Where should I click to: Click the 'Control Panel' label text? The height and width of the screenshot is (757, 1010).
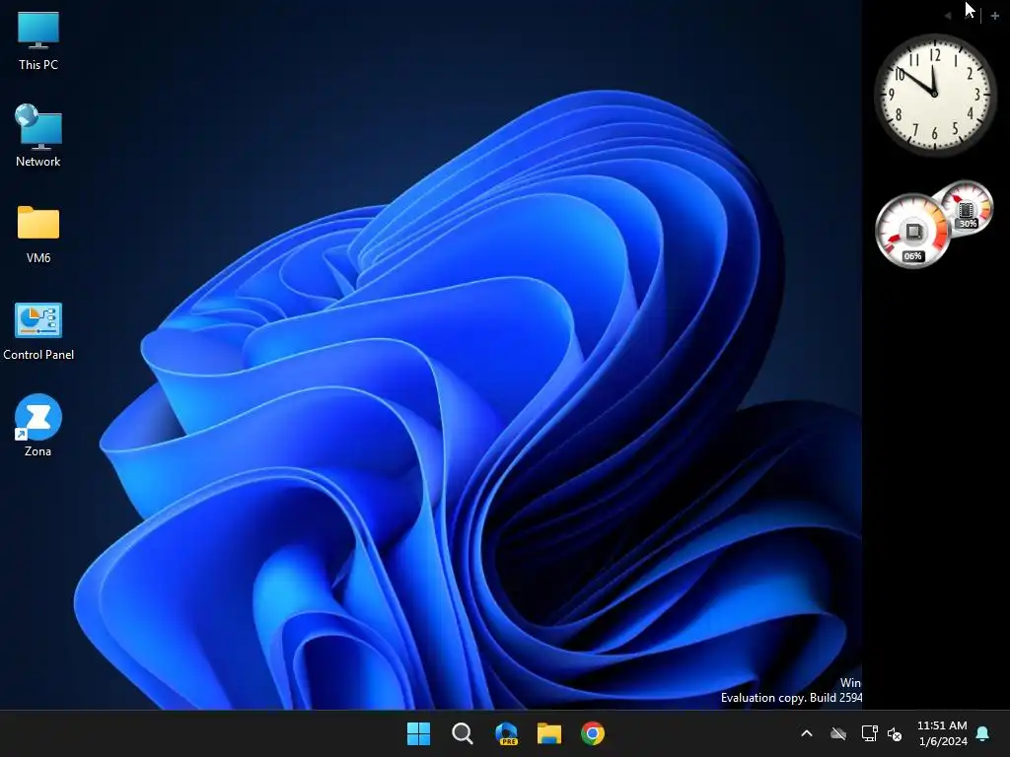(38, 355)
